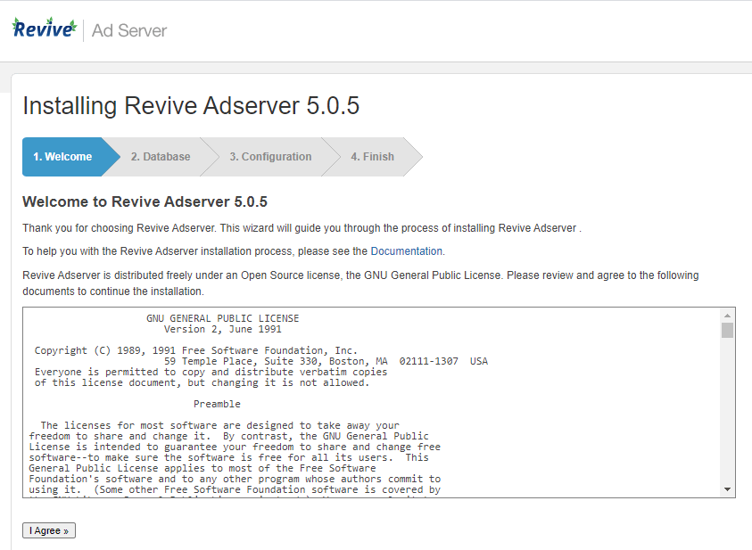Click the Copyright (C) 1989, 1991 line
Image resolution: width=752 pixels, height=550 pixels.
click(x=196, y=350)
